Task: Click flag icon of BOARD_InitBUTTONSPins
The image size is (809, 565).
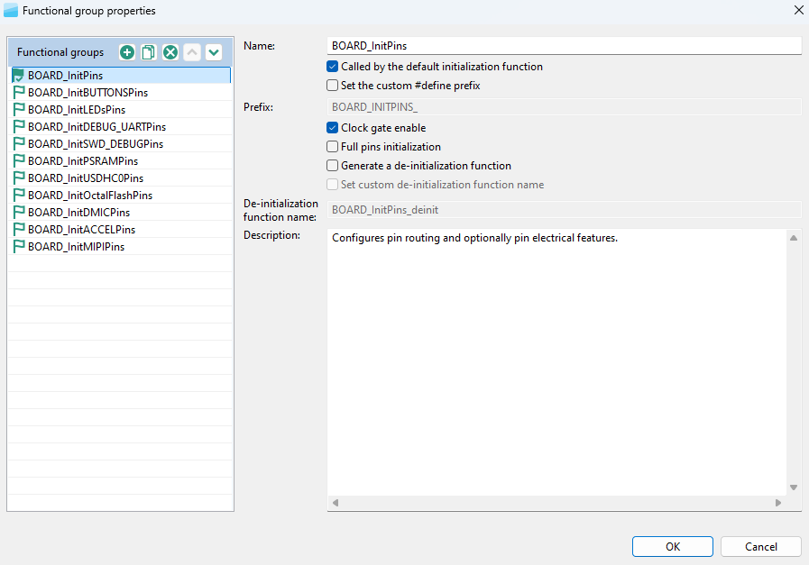Action: pyautogui.click(x=19, y=92)
